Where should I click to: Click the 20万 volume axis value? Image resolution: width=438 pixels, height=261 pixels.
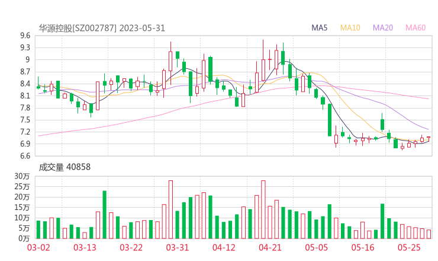click(x=22, y=197)
